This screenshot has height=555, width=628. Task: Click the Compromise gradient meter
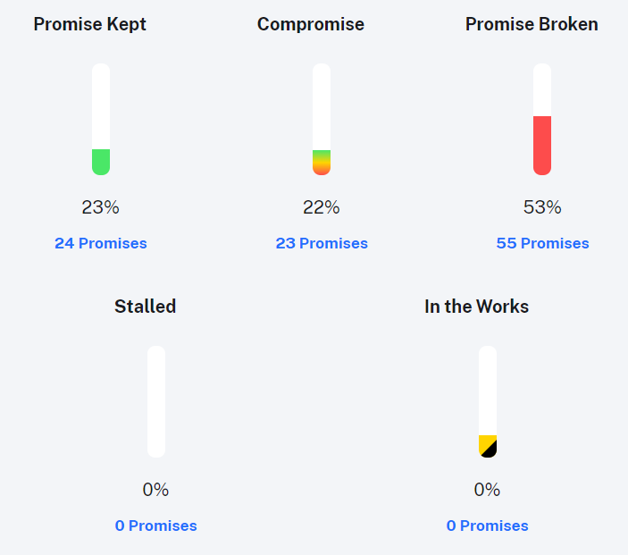tap(322, 120)
